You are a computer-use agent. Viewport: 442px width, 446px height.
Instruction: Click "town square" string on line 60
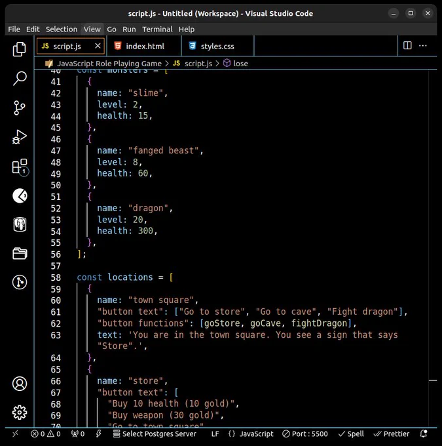tap(161, 300)
